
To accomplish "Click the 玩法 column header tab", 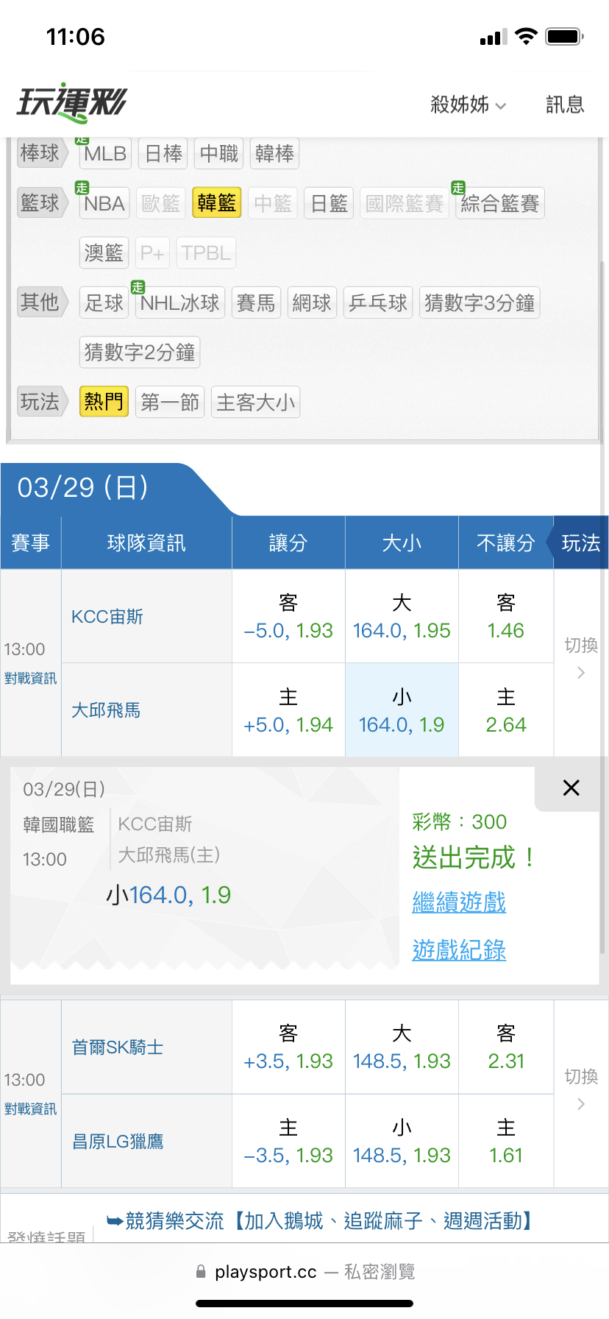I will 580,543.
